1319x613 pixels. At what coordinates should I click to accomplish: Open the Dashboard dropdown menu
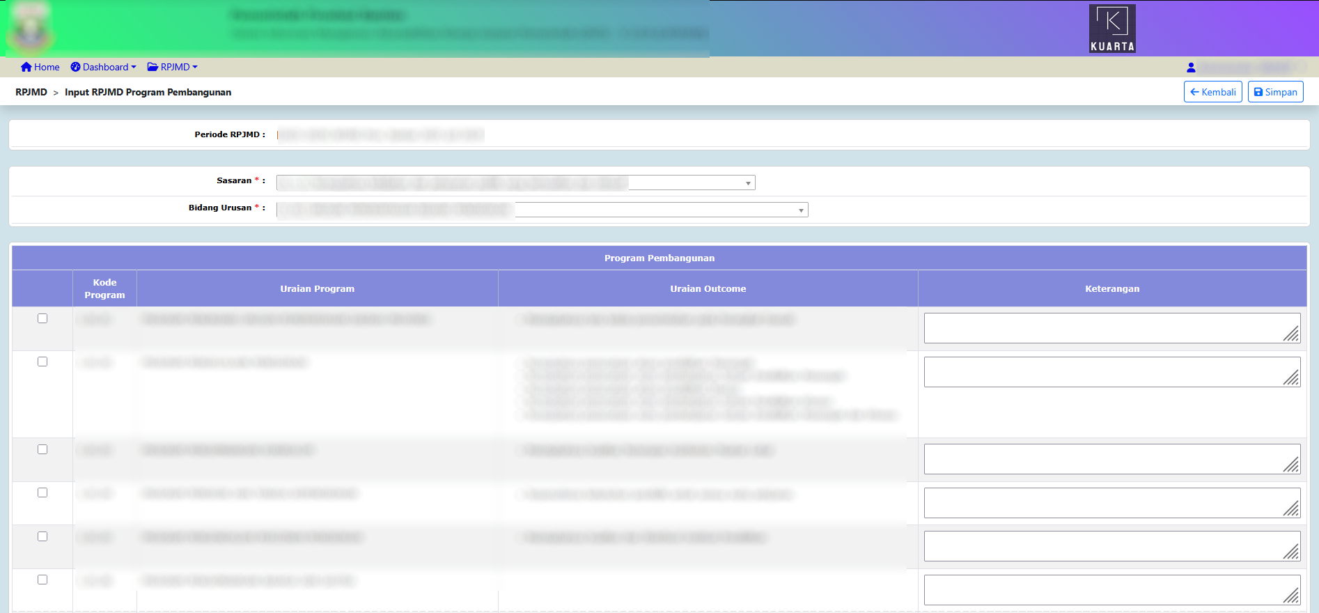[103, 67]
